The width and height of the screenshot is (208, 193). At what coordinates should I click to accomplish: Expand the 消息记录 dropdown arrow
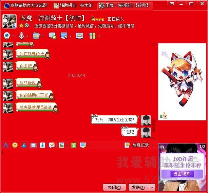tap(153, 146)
